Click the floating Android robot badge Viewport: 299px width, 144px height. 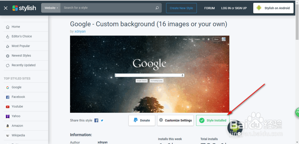pyautogui.click(x=235, y=128)
